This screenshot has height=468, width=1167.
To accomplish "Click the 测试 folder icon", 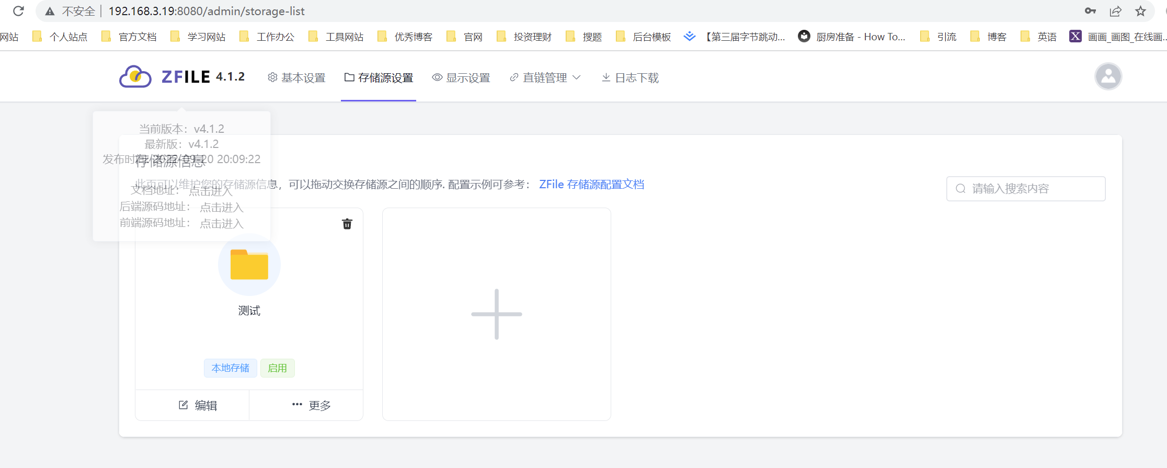I will (249, 265).
